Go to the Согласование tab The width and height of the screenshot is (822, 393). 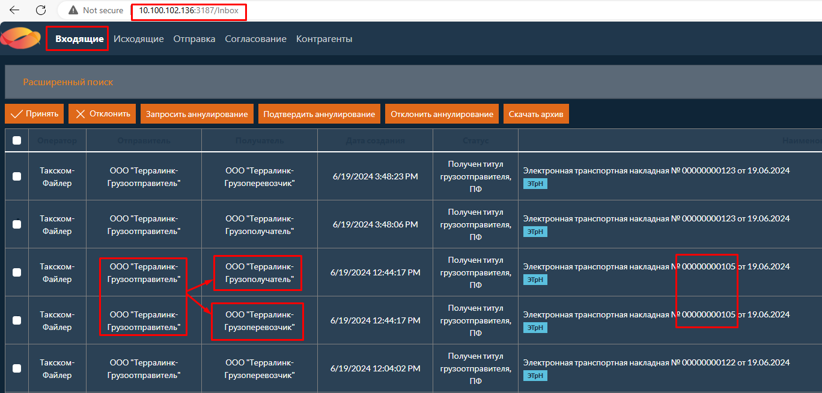(255, 39)
